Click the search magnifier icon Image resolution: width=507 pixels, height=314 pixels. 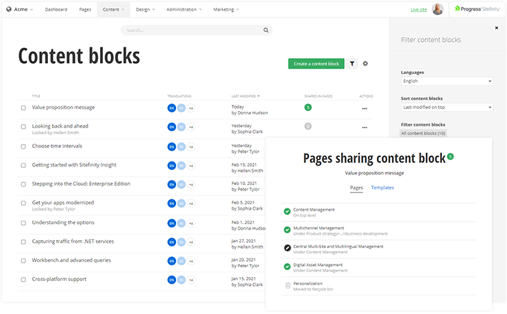(266, 30)
